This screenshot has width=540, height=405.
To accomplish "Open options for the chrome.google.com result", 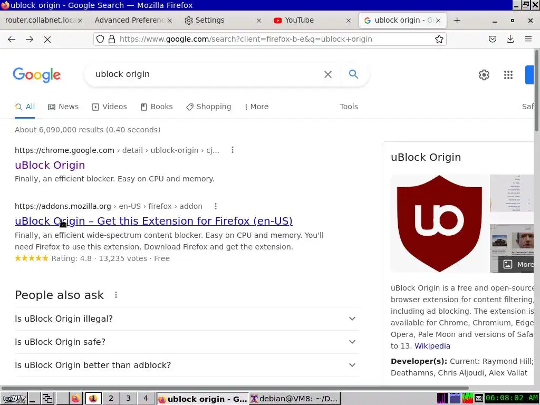I will point(233,150).
